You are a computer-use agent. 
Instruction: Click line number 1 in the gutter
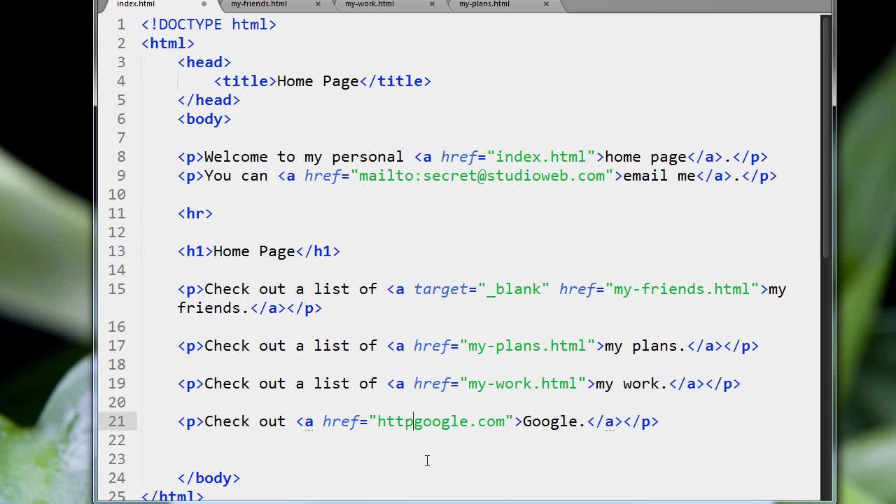[x=121, y=24]
